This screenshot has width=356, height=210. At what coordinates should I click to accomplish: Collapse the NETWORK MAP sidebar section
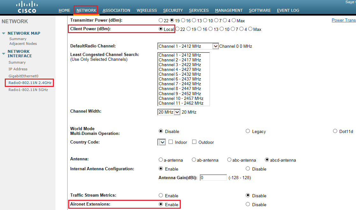(4, 33)
